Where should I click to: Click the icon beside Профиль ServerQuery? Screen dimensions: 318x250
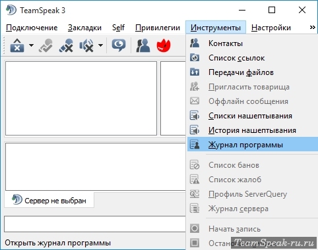195,193
